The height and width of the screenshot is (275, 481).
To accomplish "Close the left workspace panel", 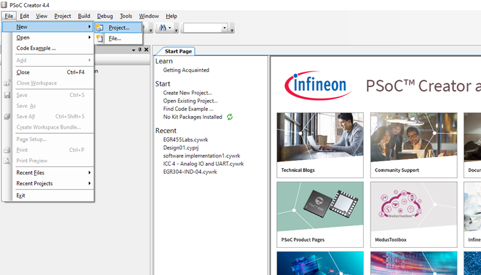I will tap(146, 50).
